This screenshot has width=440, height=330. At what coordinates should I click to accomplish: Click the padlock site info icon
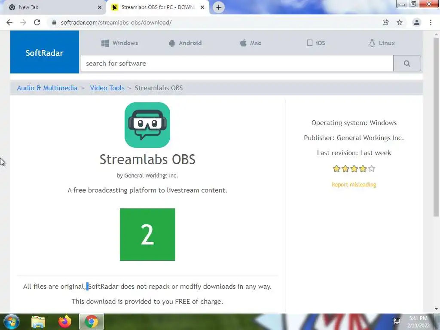tap(54, 22)
